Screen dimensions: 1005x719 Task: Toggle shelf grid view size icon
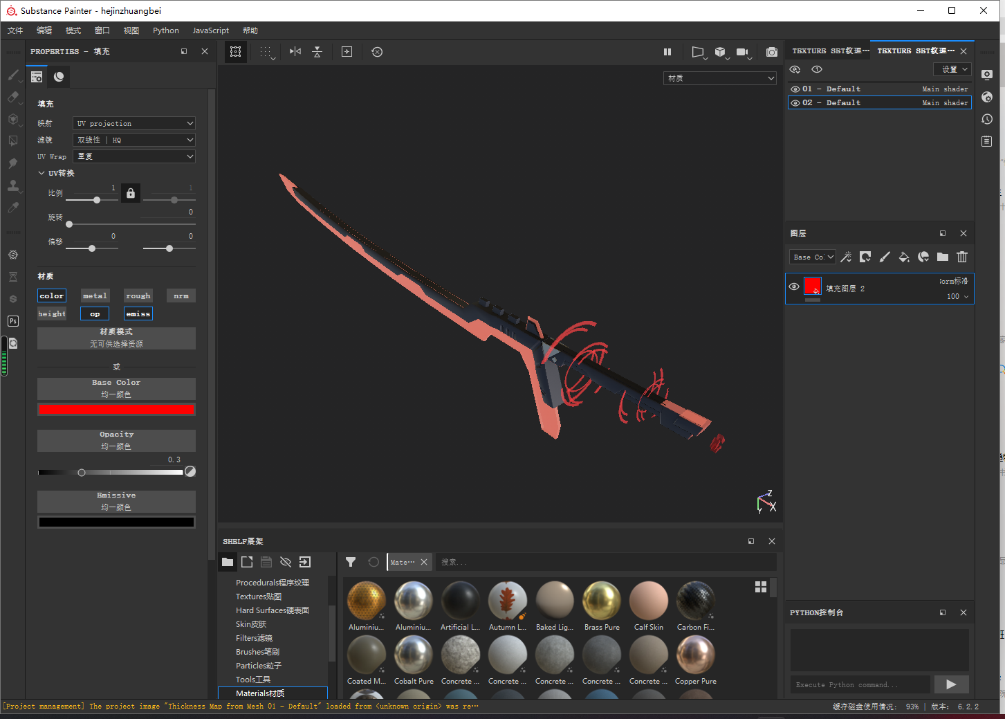761,587
